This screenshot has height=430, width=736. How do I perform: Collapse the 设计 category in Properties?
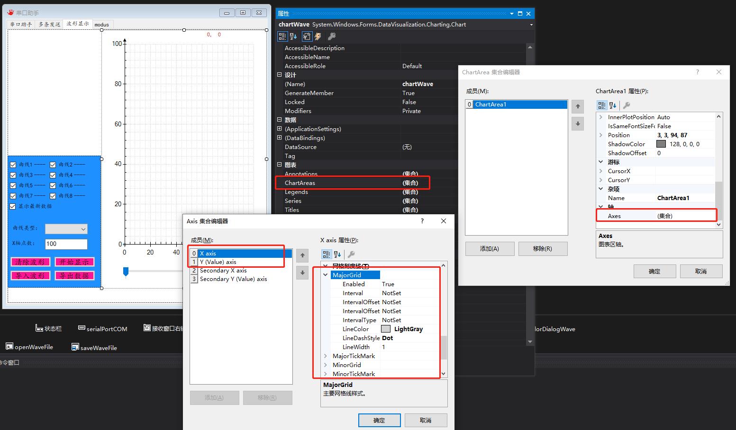pyautogui.click(x=279, y=75)
